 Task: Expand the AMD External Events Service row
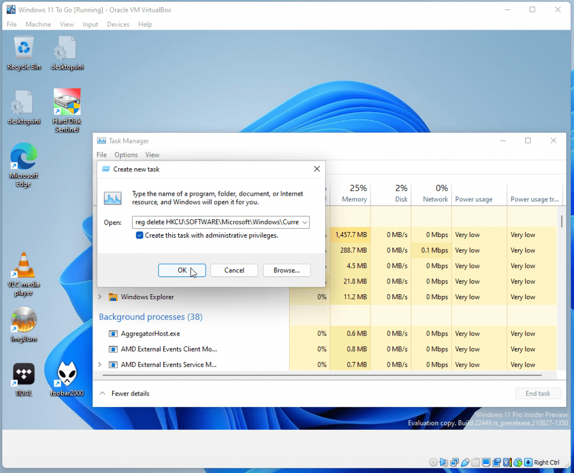pos(100,365)
